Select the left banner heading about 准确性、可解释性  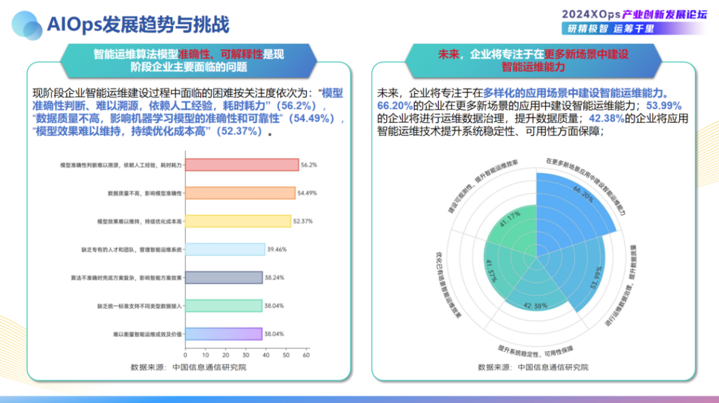pos(189,61)
